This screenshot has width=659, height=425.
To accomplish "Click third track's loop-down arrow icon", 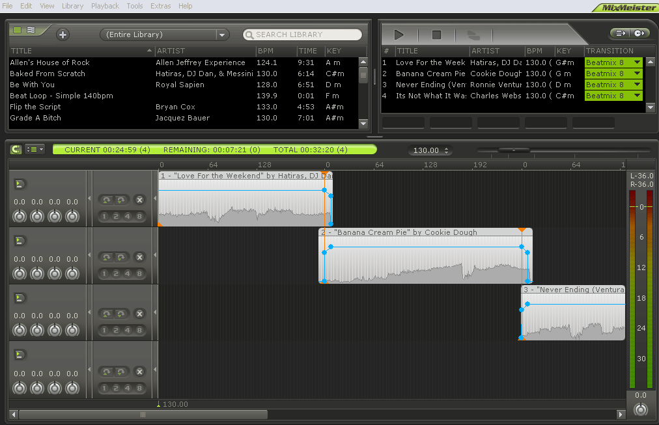I will coord(121,314).
